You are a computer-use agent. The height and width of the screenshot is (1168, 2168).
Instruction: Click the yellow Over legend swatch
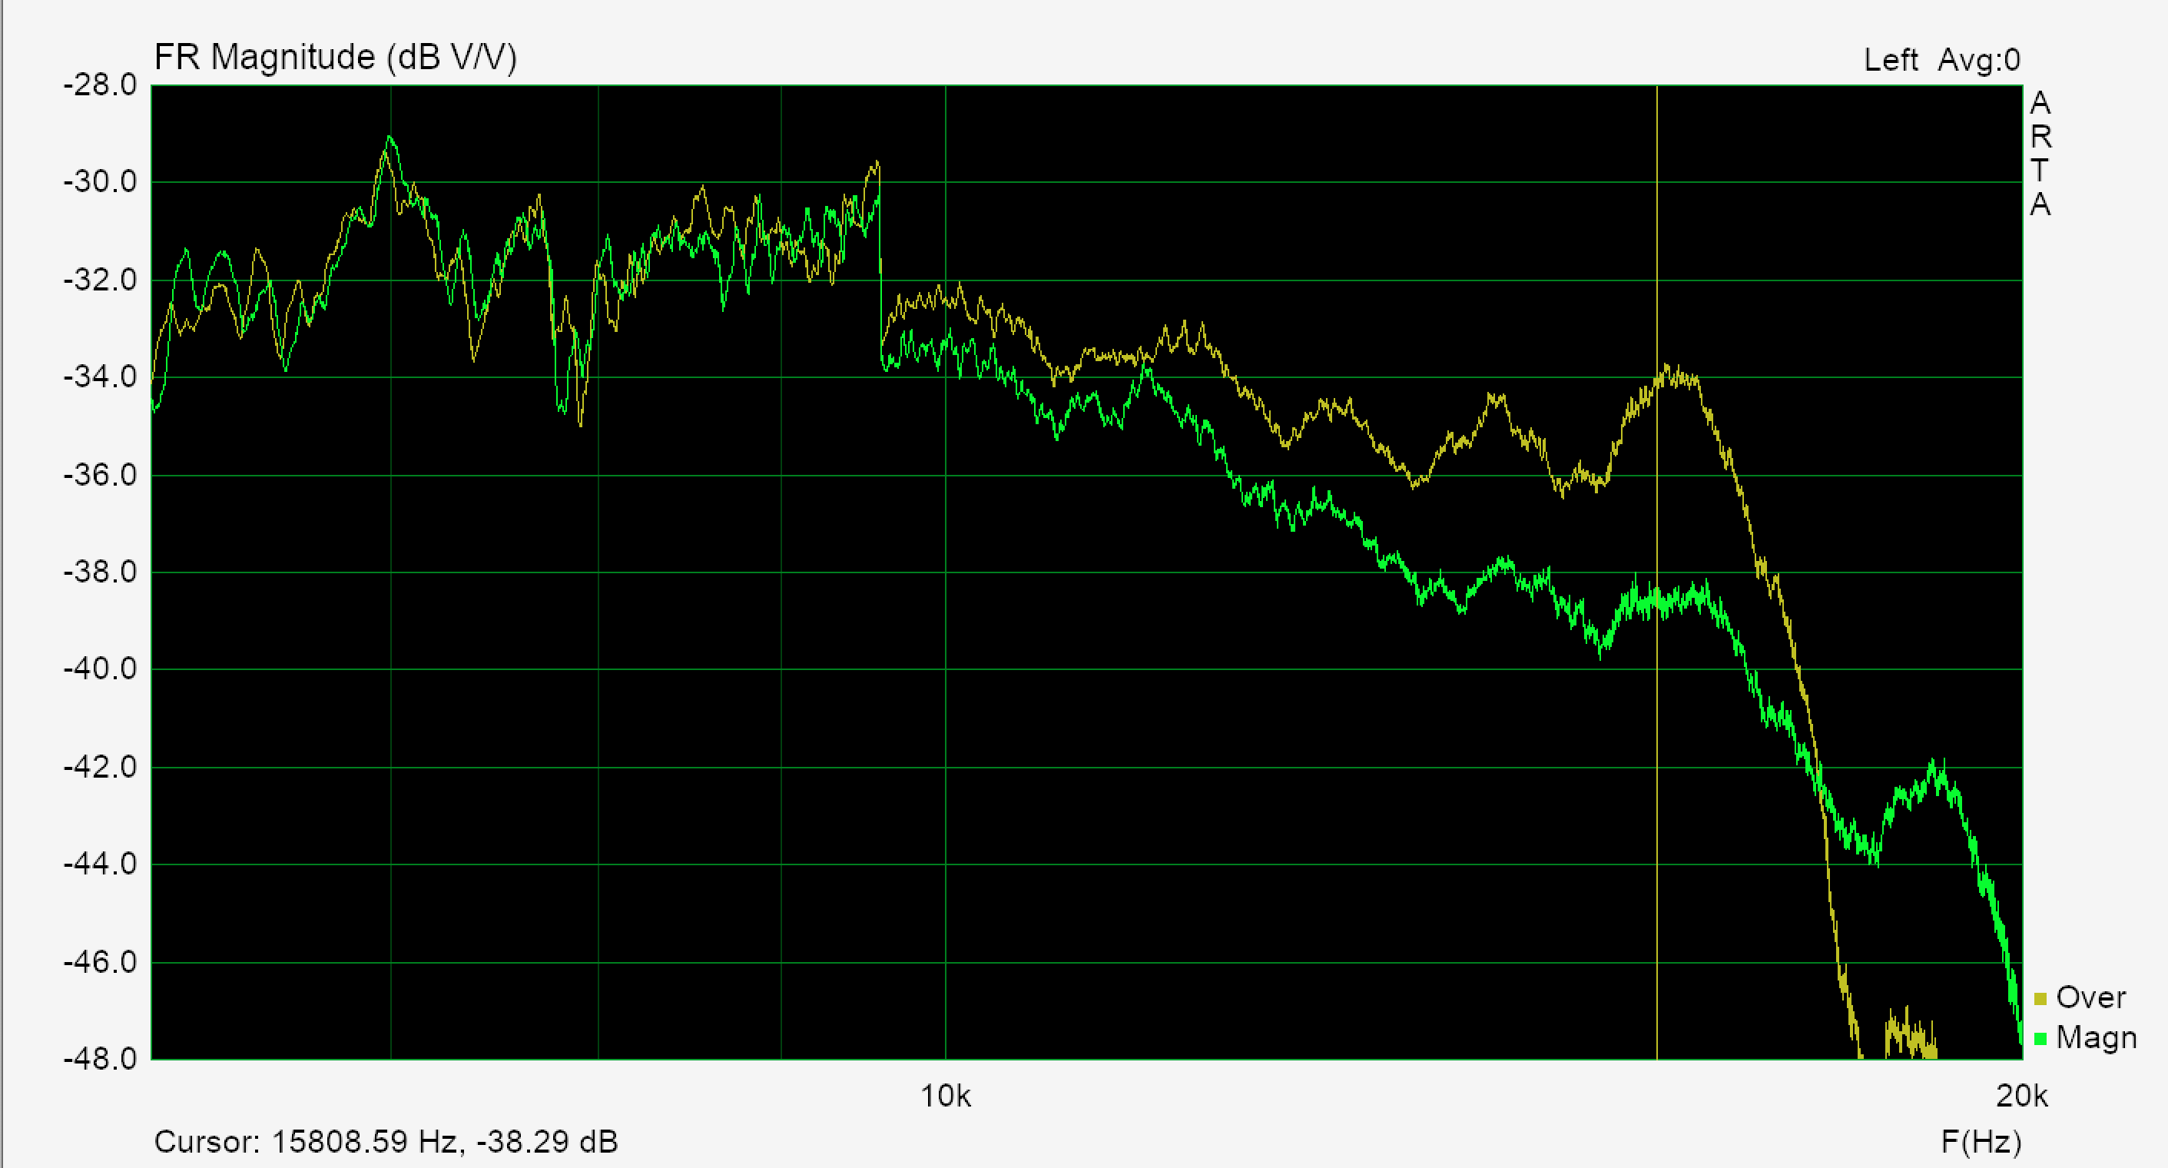tap(2040, 999)
